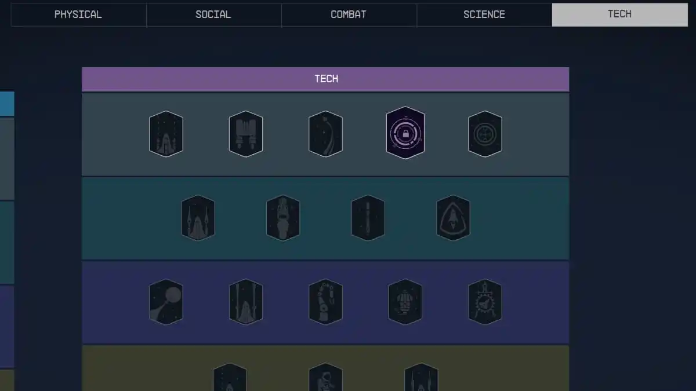Select the Robotics skill with the robot arm
Screen dimensions: 696x391
(x=325, y=302)
